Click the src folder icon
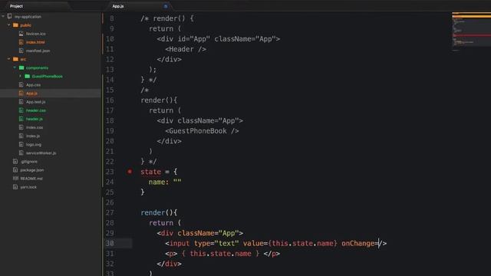The height and width of the screenshot is (276, 491). (x=15, y=59)
